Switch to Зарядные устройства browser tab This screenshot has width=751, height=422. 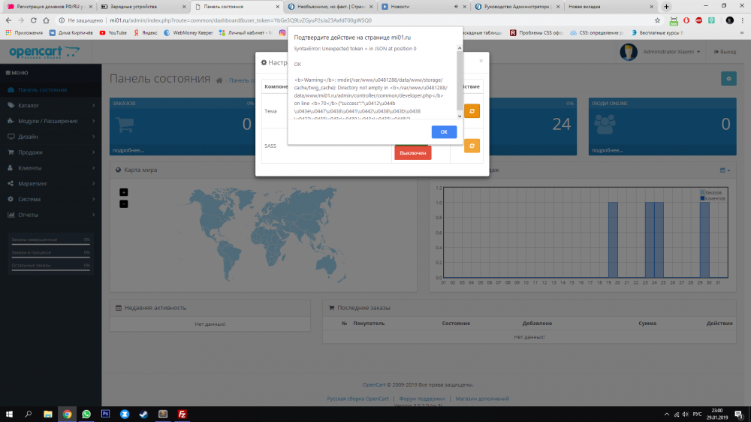143,7
